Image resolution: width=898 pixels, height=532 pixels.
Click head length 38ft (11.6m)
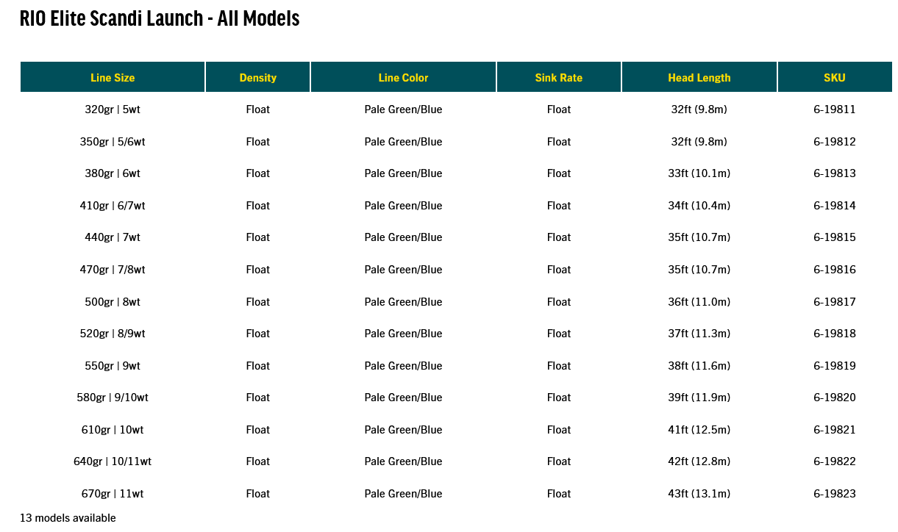tap(699, 366)
